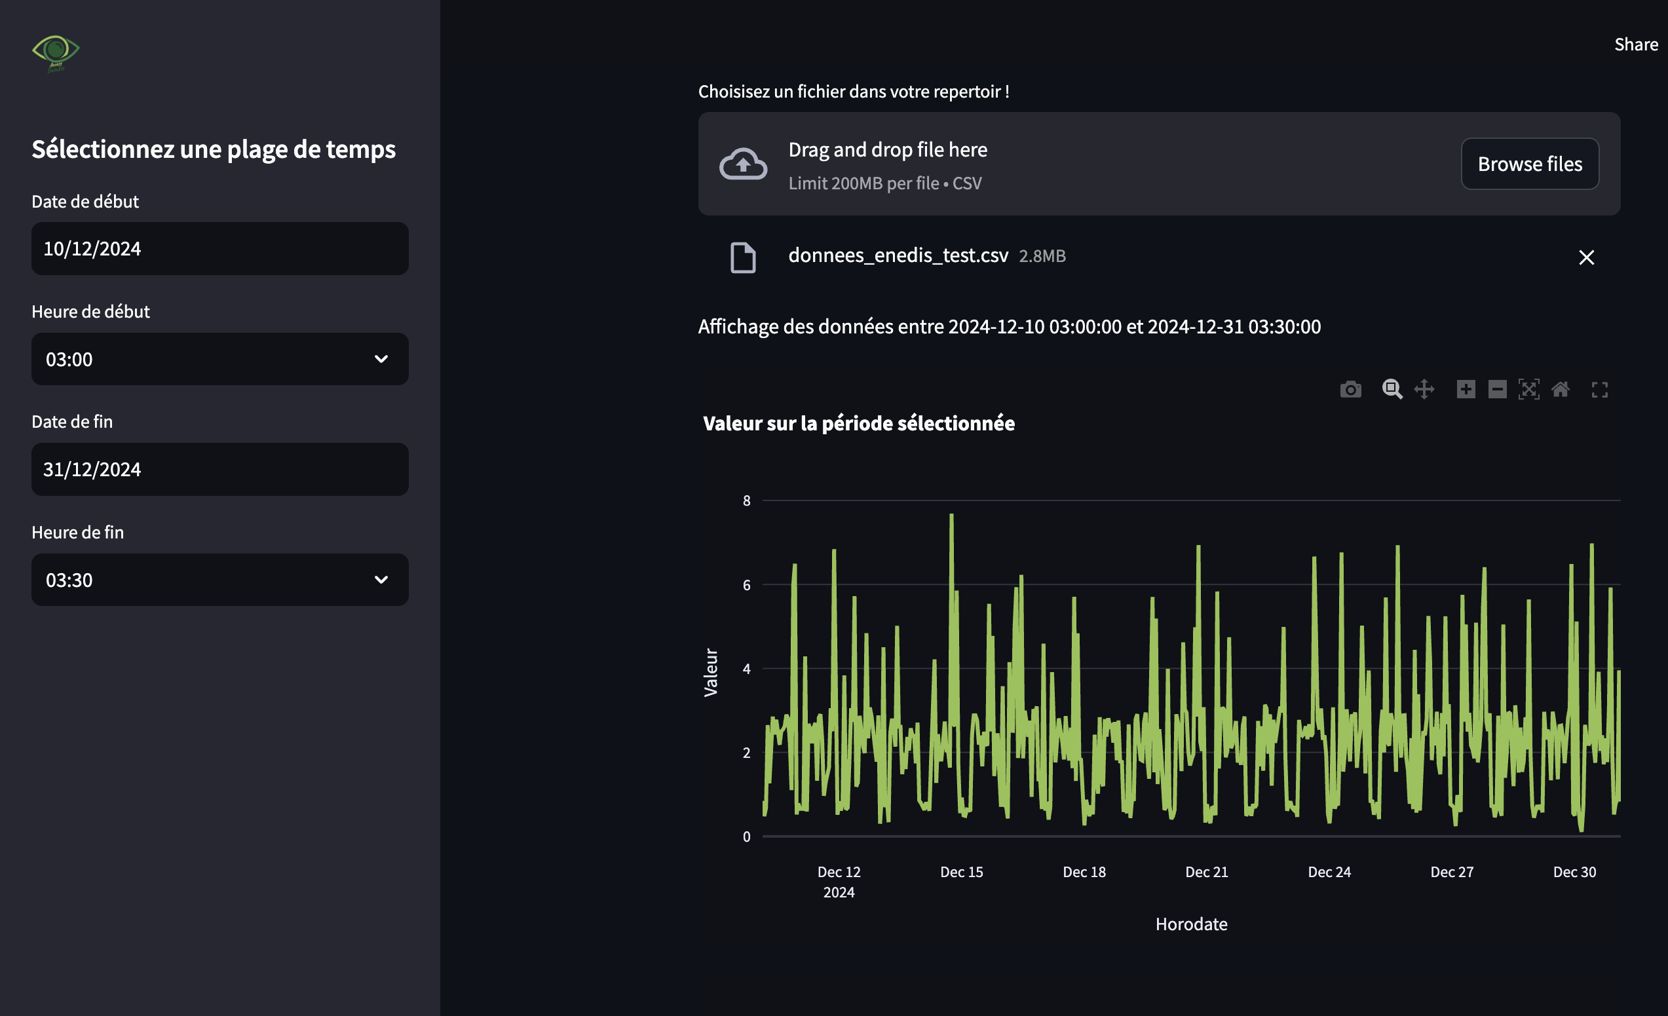Screen dimensions: 1668x1016
Task: Click the Date de fin input field
Action: click(219, 469)
